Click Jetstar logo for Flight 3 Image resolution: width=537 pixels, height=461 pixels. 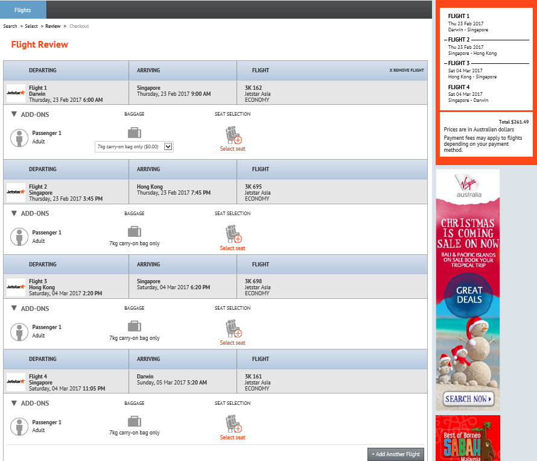(16, 287)
